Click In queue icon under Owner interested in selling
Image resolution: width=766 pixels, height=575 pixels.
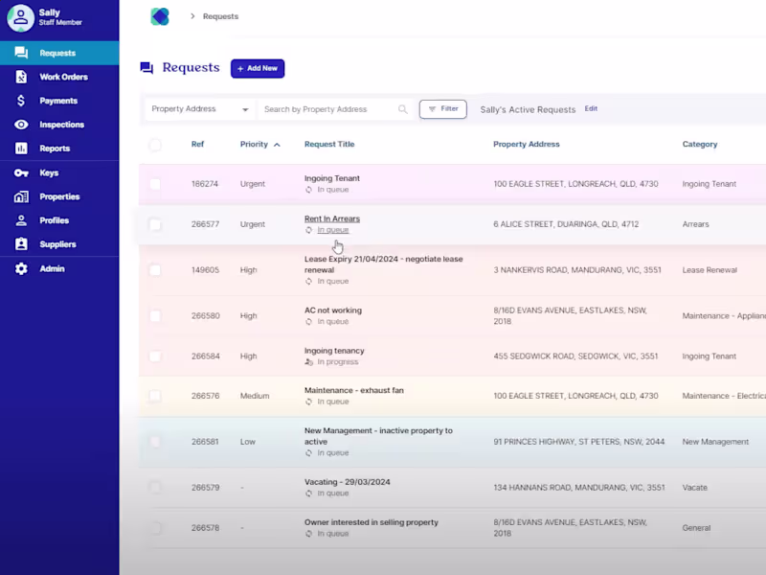(x=308, y=534)
